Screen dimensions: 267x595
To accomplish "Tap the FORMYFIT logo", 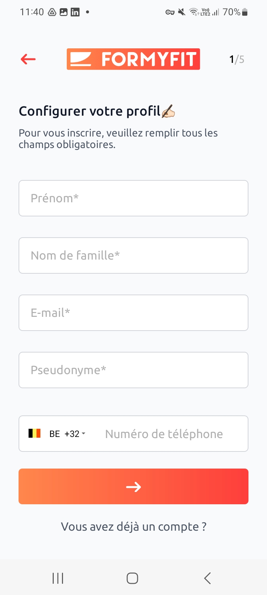I will pos(133,59).
